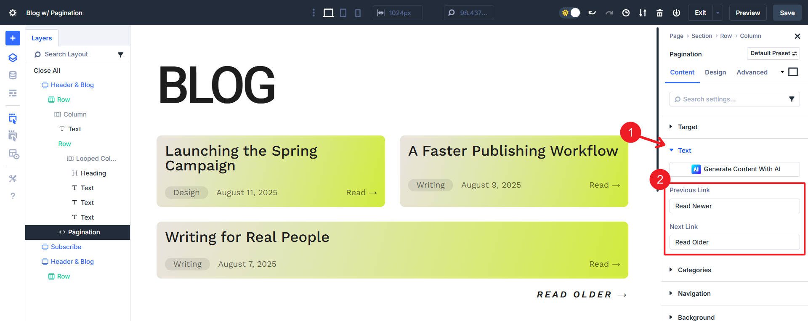Open the Default Preset dropdown

click(773, 53)
